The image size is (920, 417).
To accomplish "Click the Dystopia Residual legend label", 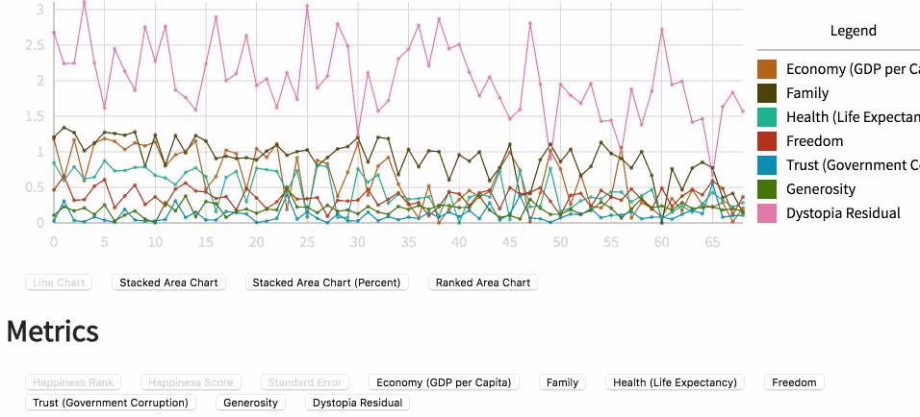I will [x=843, y=213].
